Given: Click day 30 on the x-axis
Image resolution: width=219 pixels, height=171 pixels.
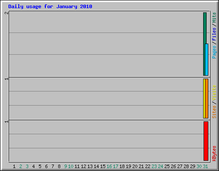Looking at the screenshot, I should point(199,166).
